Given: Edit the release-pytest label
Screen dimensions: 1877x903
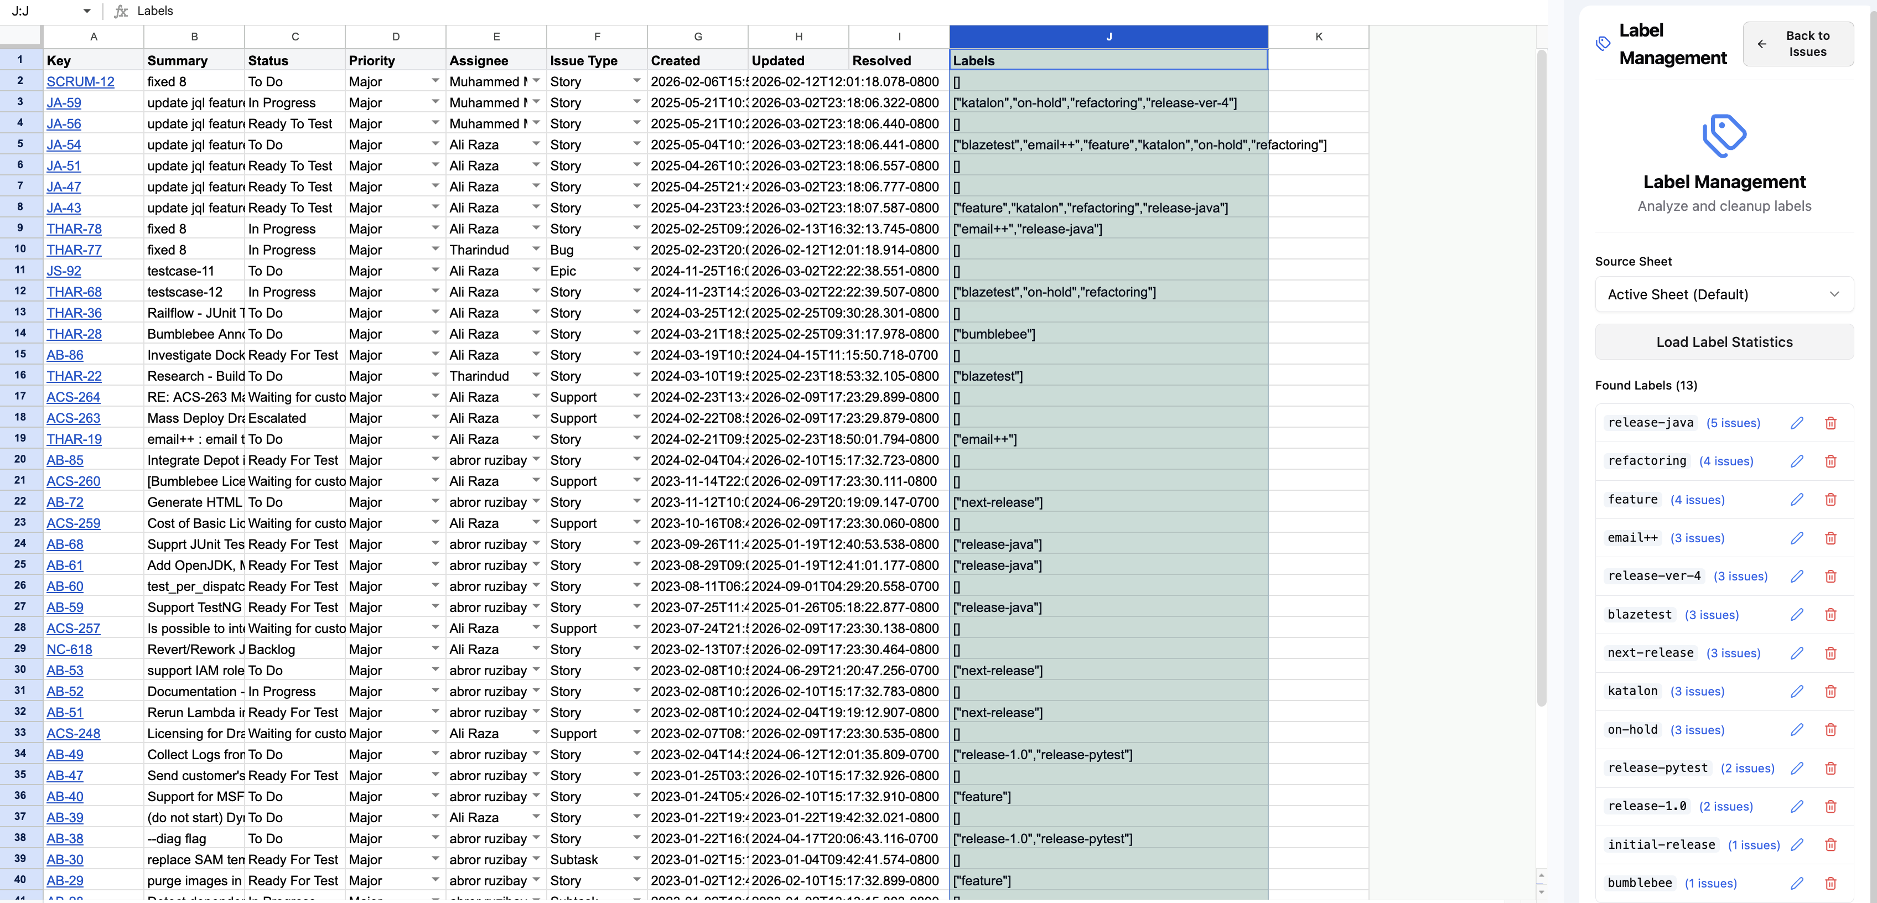Looking at the screenshot, I should click(x=1797, y=768).
